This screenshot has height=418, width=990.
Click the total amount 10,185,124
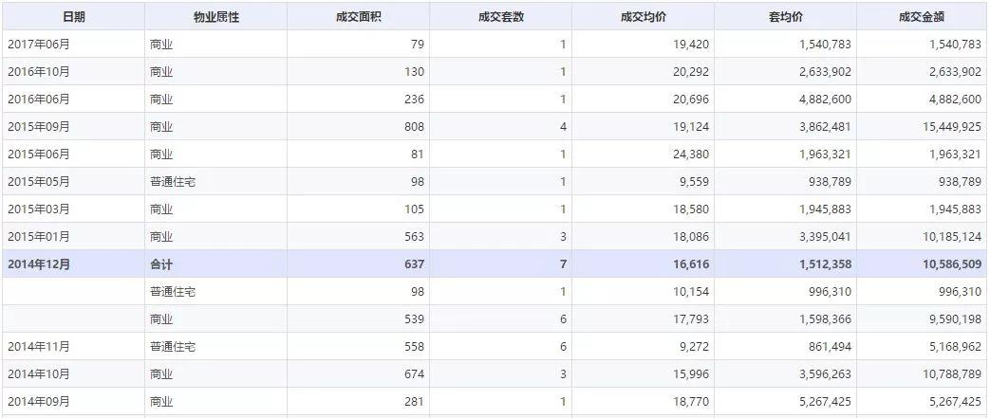coord(952,237)
